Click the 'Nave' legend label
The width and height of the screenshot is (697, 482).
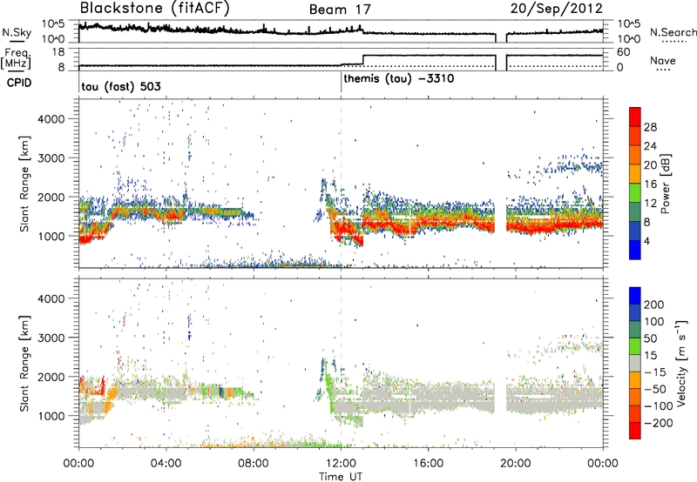click(x=663, y=60)
